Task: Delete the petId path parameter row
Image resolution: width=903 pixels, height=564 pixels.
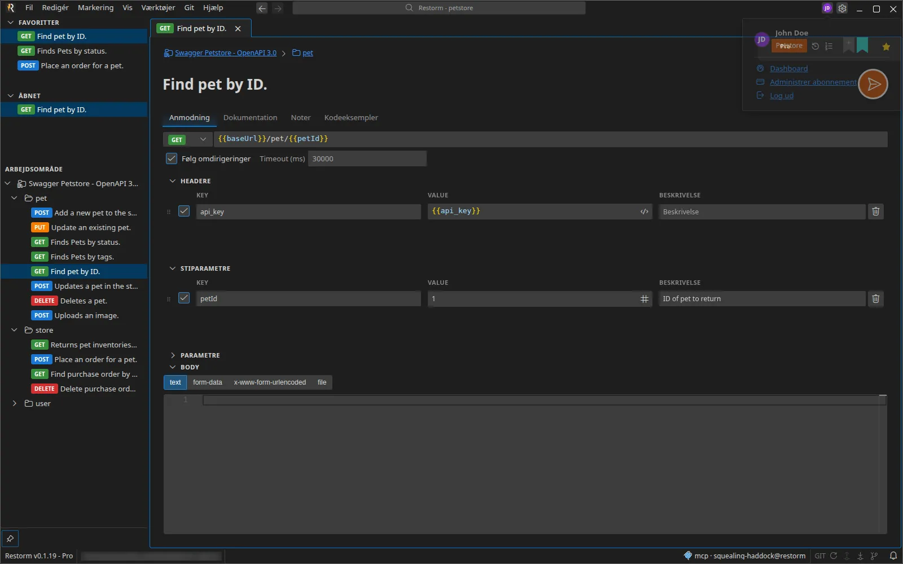Action: 875,299
